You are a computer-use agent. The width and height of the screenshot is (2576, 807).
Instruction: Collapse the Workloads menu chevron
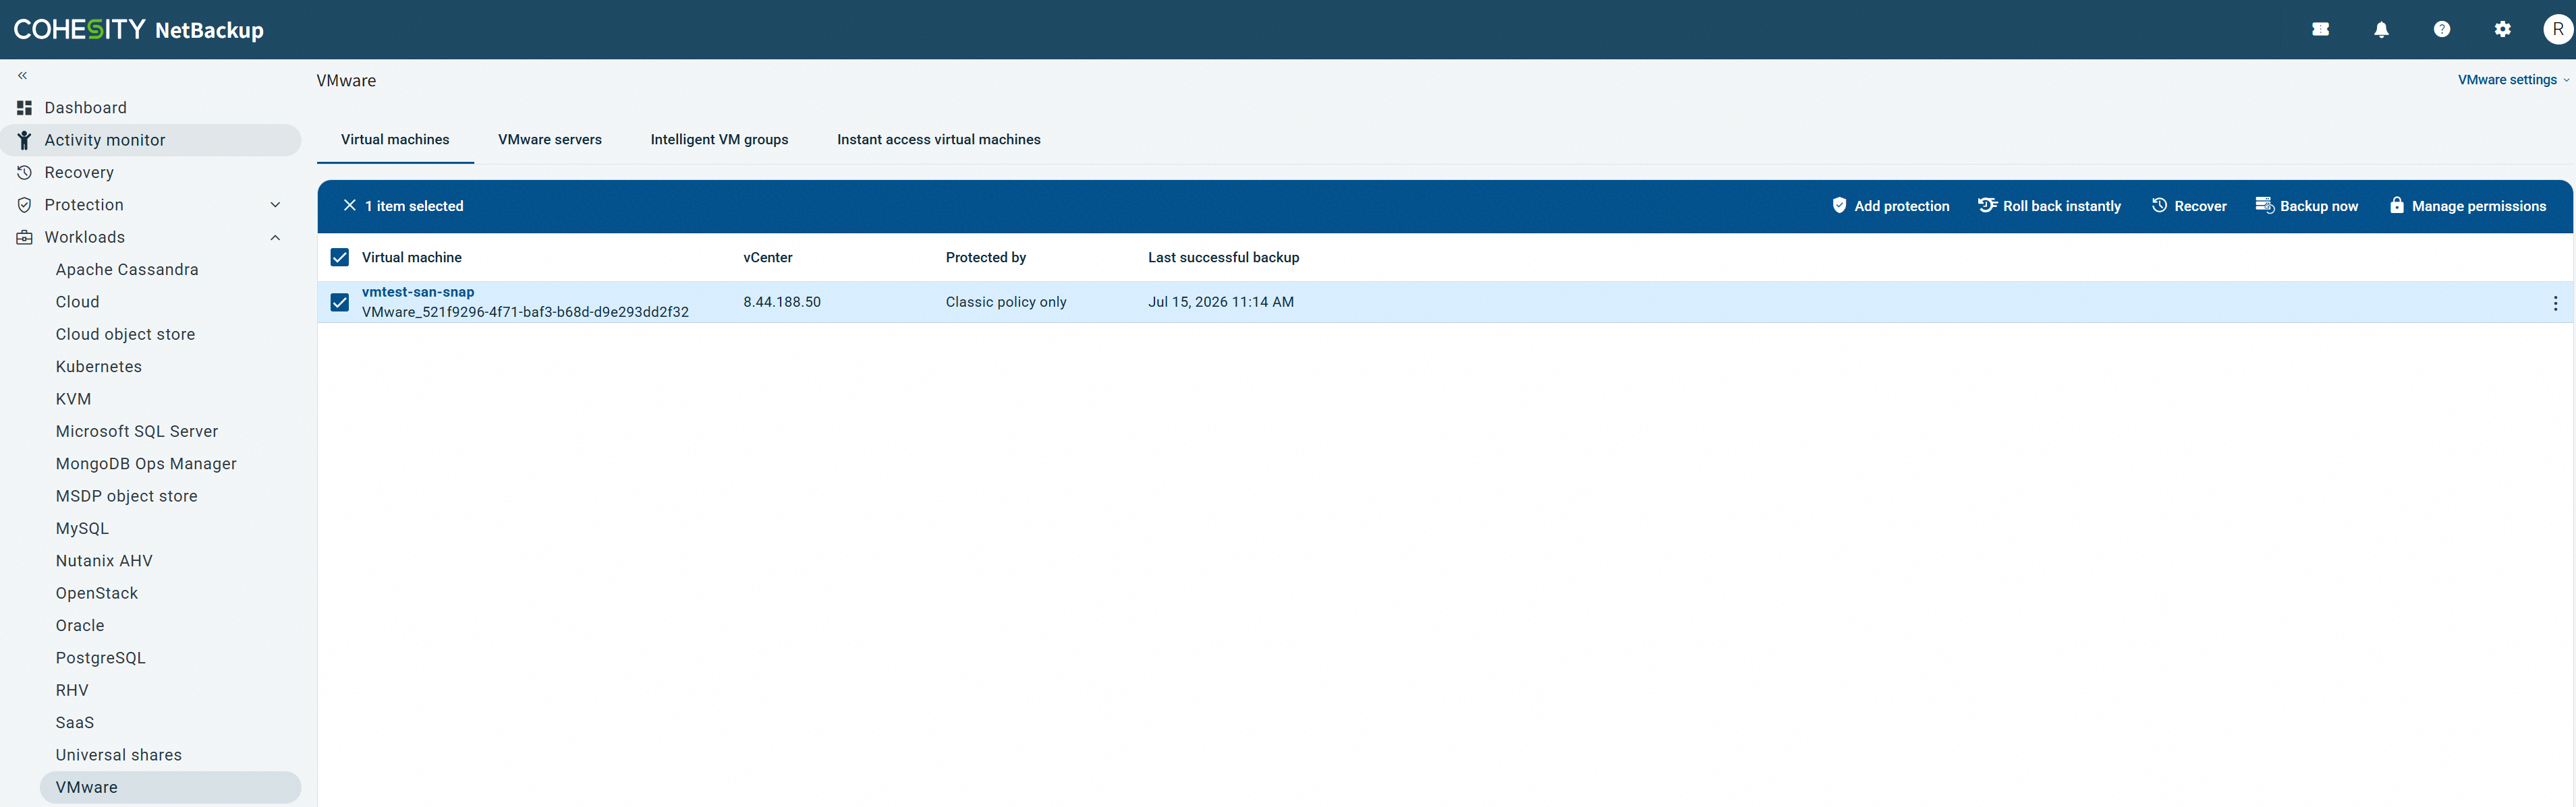[x=275, y=238]
